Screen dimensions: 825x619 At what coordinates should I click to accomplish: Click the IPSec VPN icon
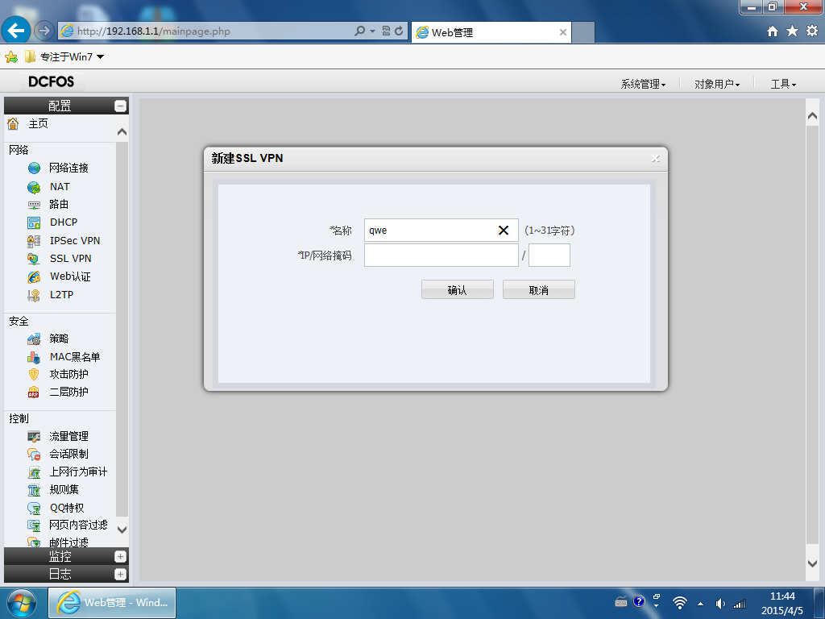34,241
